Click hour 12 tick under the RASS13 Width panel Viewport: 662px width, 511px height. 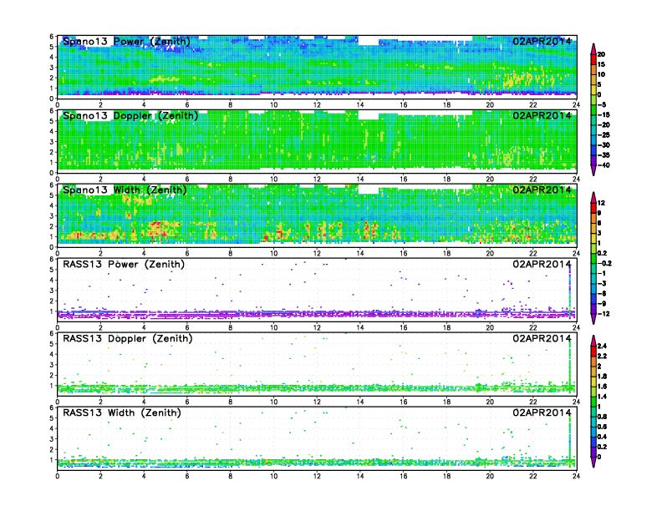click(317, 476)
